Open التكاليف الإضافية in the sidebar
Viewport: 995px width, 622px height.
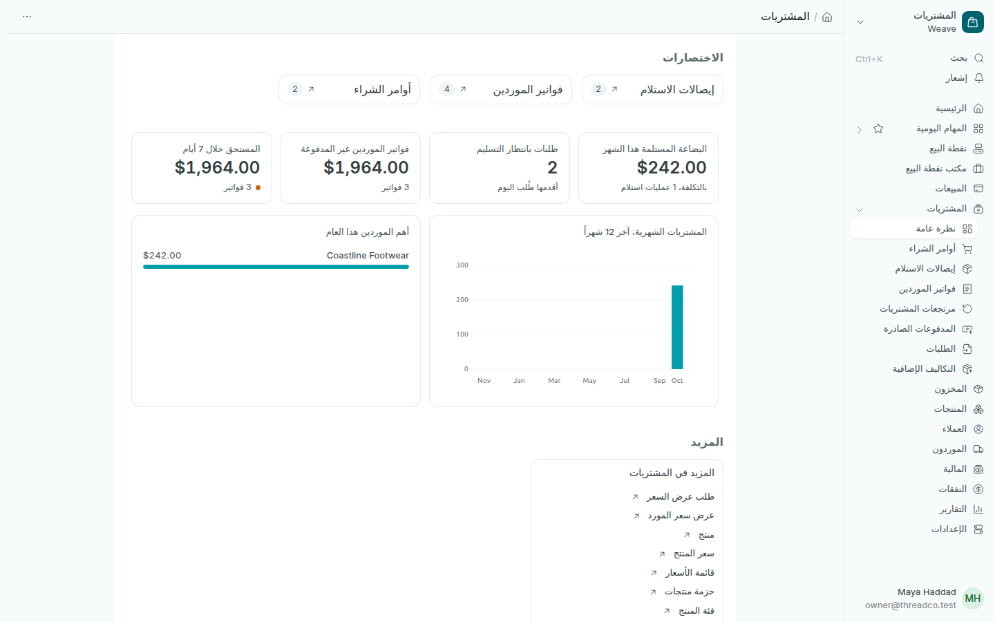(x=913, y=369)
